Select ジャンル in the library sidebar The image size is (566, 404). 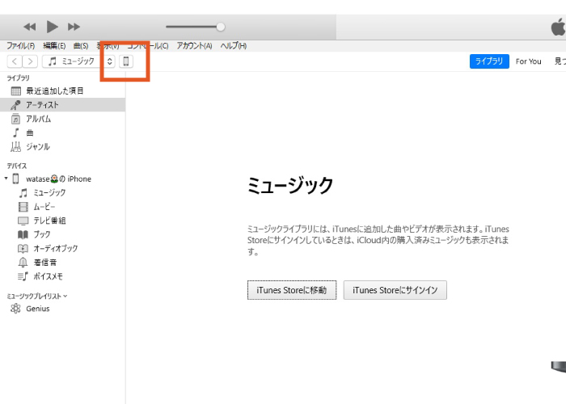(x=63, y=147)
